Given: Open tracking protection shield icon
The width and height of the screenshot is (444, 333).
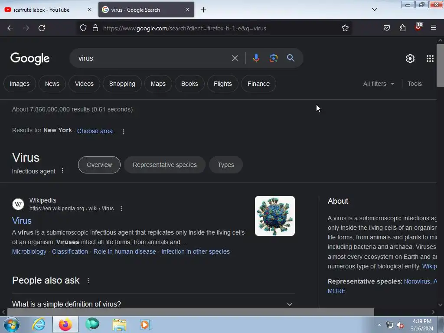Looking at the screenshot, I should tap(83, 28).
